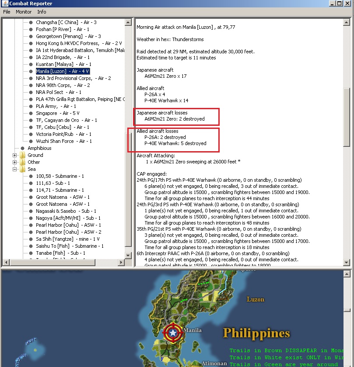Select Nagoya [Acft/MV/HI] - Sub - 1

click(x=68, y=218)
